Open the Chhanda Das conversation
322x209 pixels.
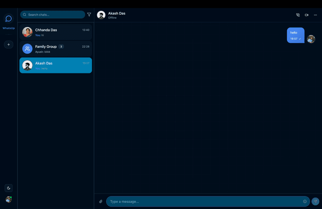(56, 32)
